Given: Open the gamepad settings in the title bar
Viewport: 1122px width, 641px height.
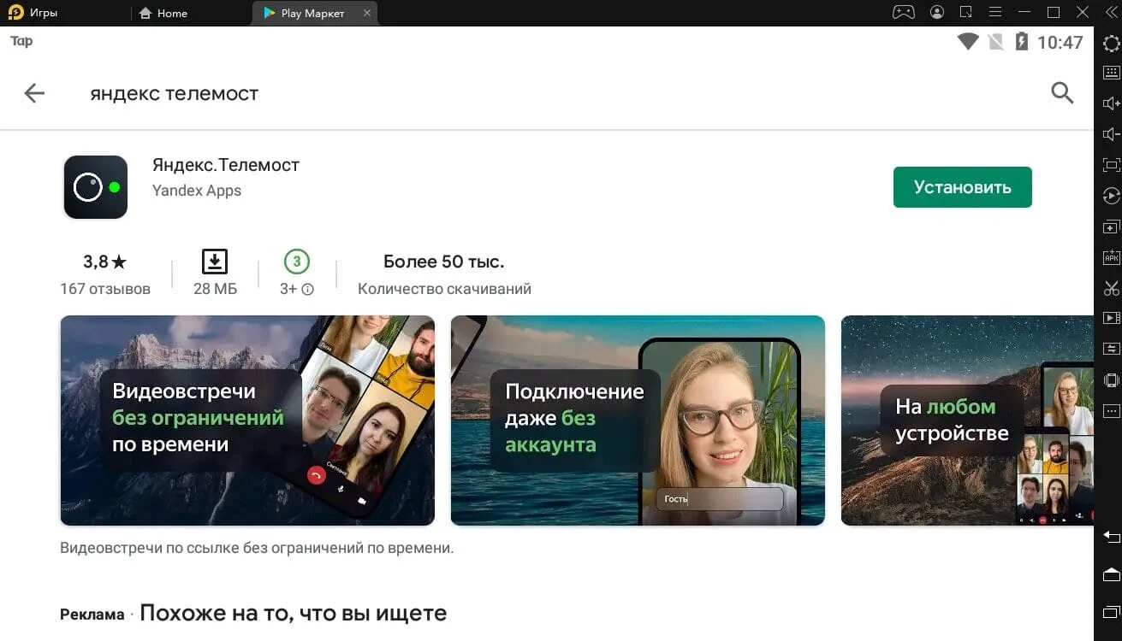Looking at the screenshot, I should click(904, 12).
